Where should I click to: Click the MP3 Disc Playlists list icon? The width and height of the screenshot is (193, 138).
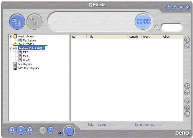pos(15,68)
